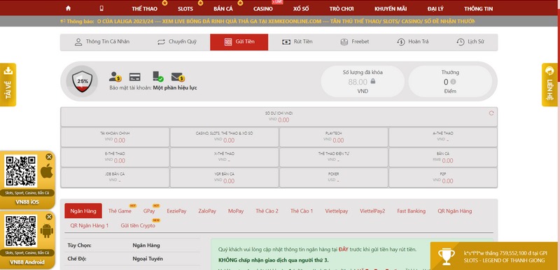Image resolution: width=560 pixels, height=270 pixels.
Task: Scan the VN88 Android QR code thumbnail
Action: click(20, 231)
